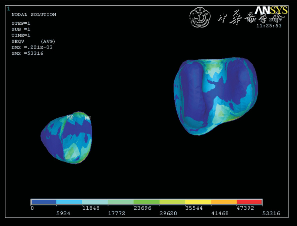The width and height of the screenshot is (297, 226).
Task: Click the ANSYS logo in the corner
Action: [271, 10]
